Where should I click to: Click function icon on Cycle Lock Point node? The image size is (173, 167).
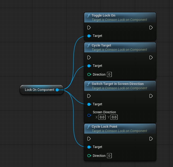(89, 127)
